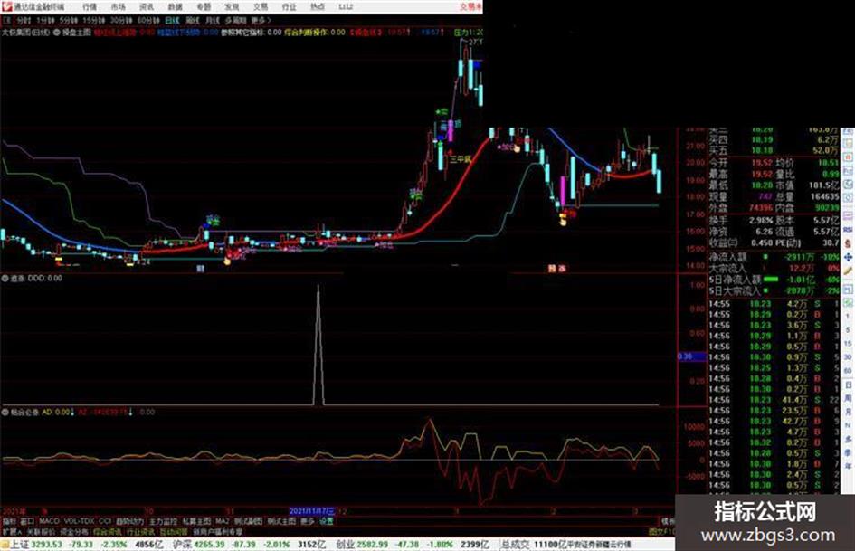The width and height of the screenshot is (855, 551).
Task: Click the blue 0.38 value marker on axis
Action: [691, 356]
